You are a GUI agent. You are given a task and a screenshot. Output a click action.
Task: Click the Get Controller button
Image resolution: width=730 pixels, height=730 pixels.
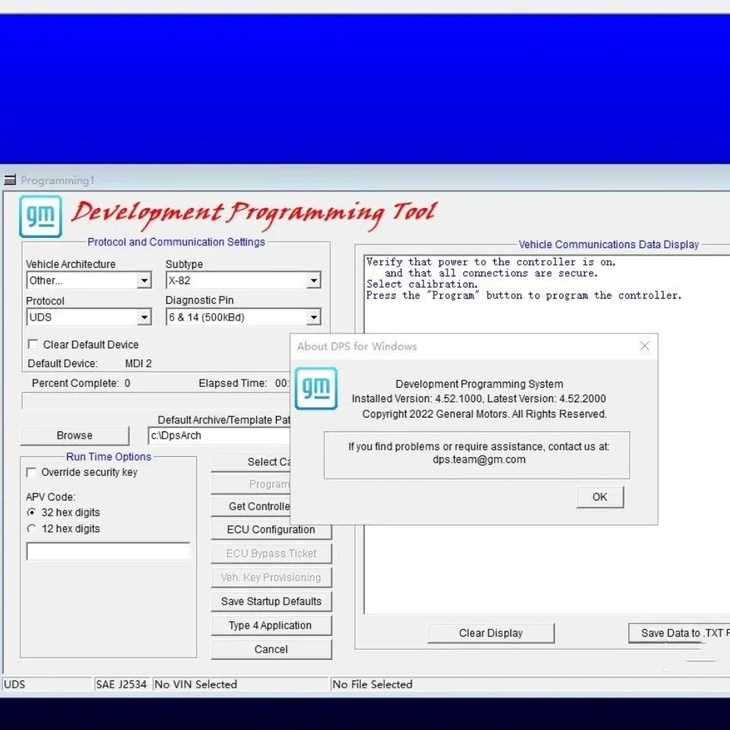click(251, 506)
